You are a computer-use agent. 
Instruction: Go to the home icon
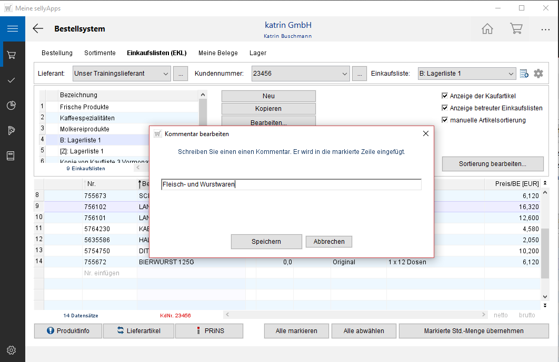(487, 29)
